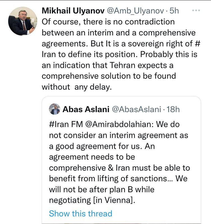Click the #Iran hashtag in quoted tweet
This screenshot has width=211, height=224.
point(59,124)
